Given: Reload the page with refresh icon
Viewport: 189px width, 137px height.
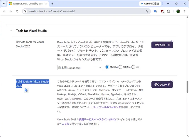Looking at the screenshot, I should [17, 11].
